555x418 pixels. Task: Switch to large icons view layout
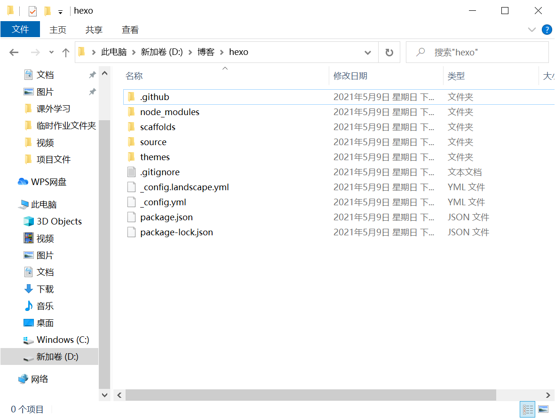coord(543,409)
